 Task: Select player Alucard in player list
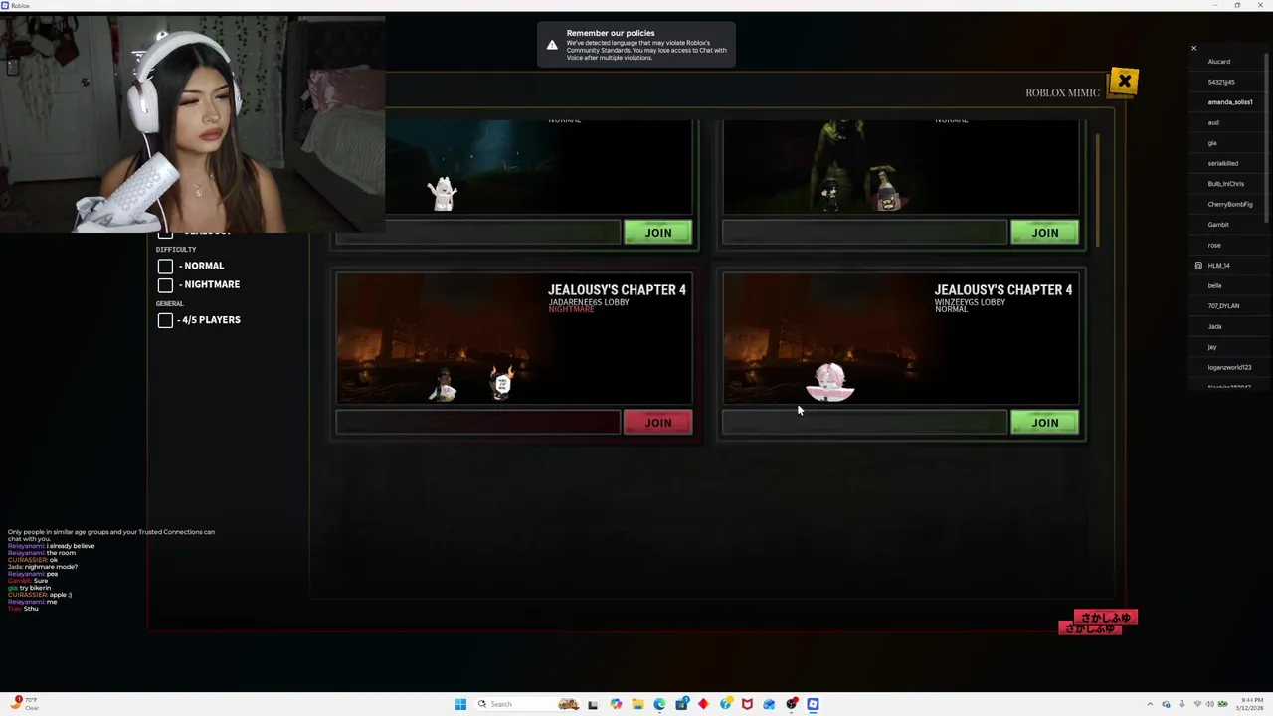[1218, 62]
